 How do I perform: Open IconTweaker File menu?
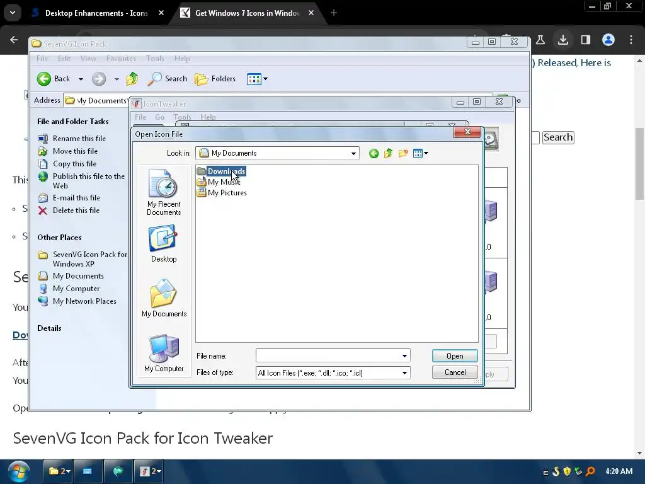140,117
